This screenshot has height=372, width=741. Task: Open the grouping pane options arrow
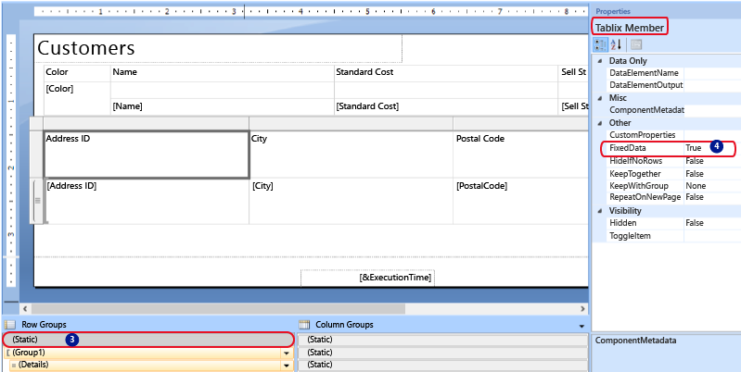pos(581,326)
